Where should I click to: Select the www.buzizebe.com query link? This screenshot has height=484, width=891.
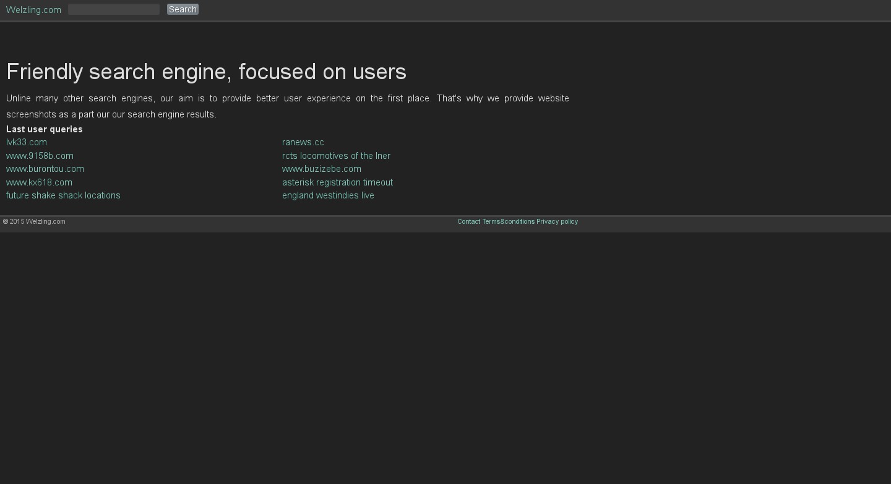pyautogui.click(x=321, y=169)
